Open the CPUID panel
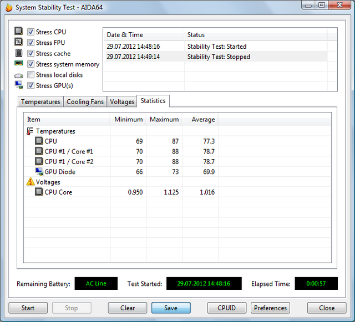 pyautogui.click(x=227, y=308)
